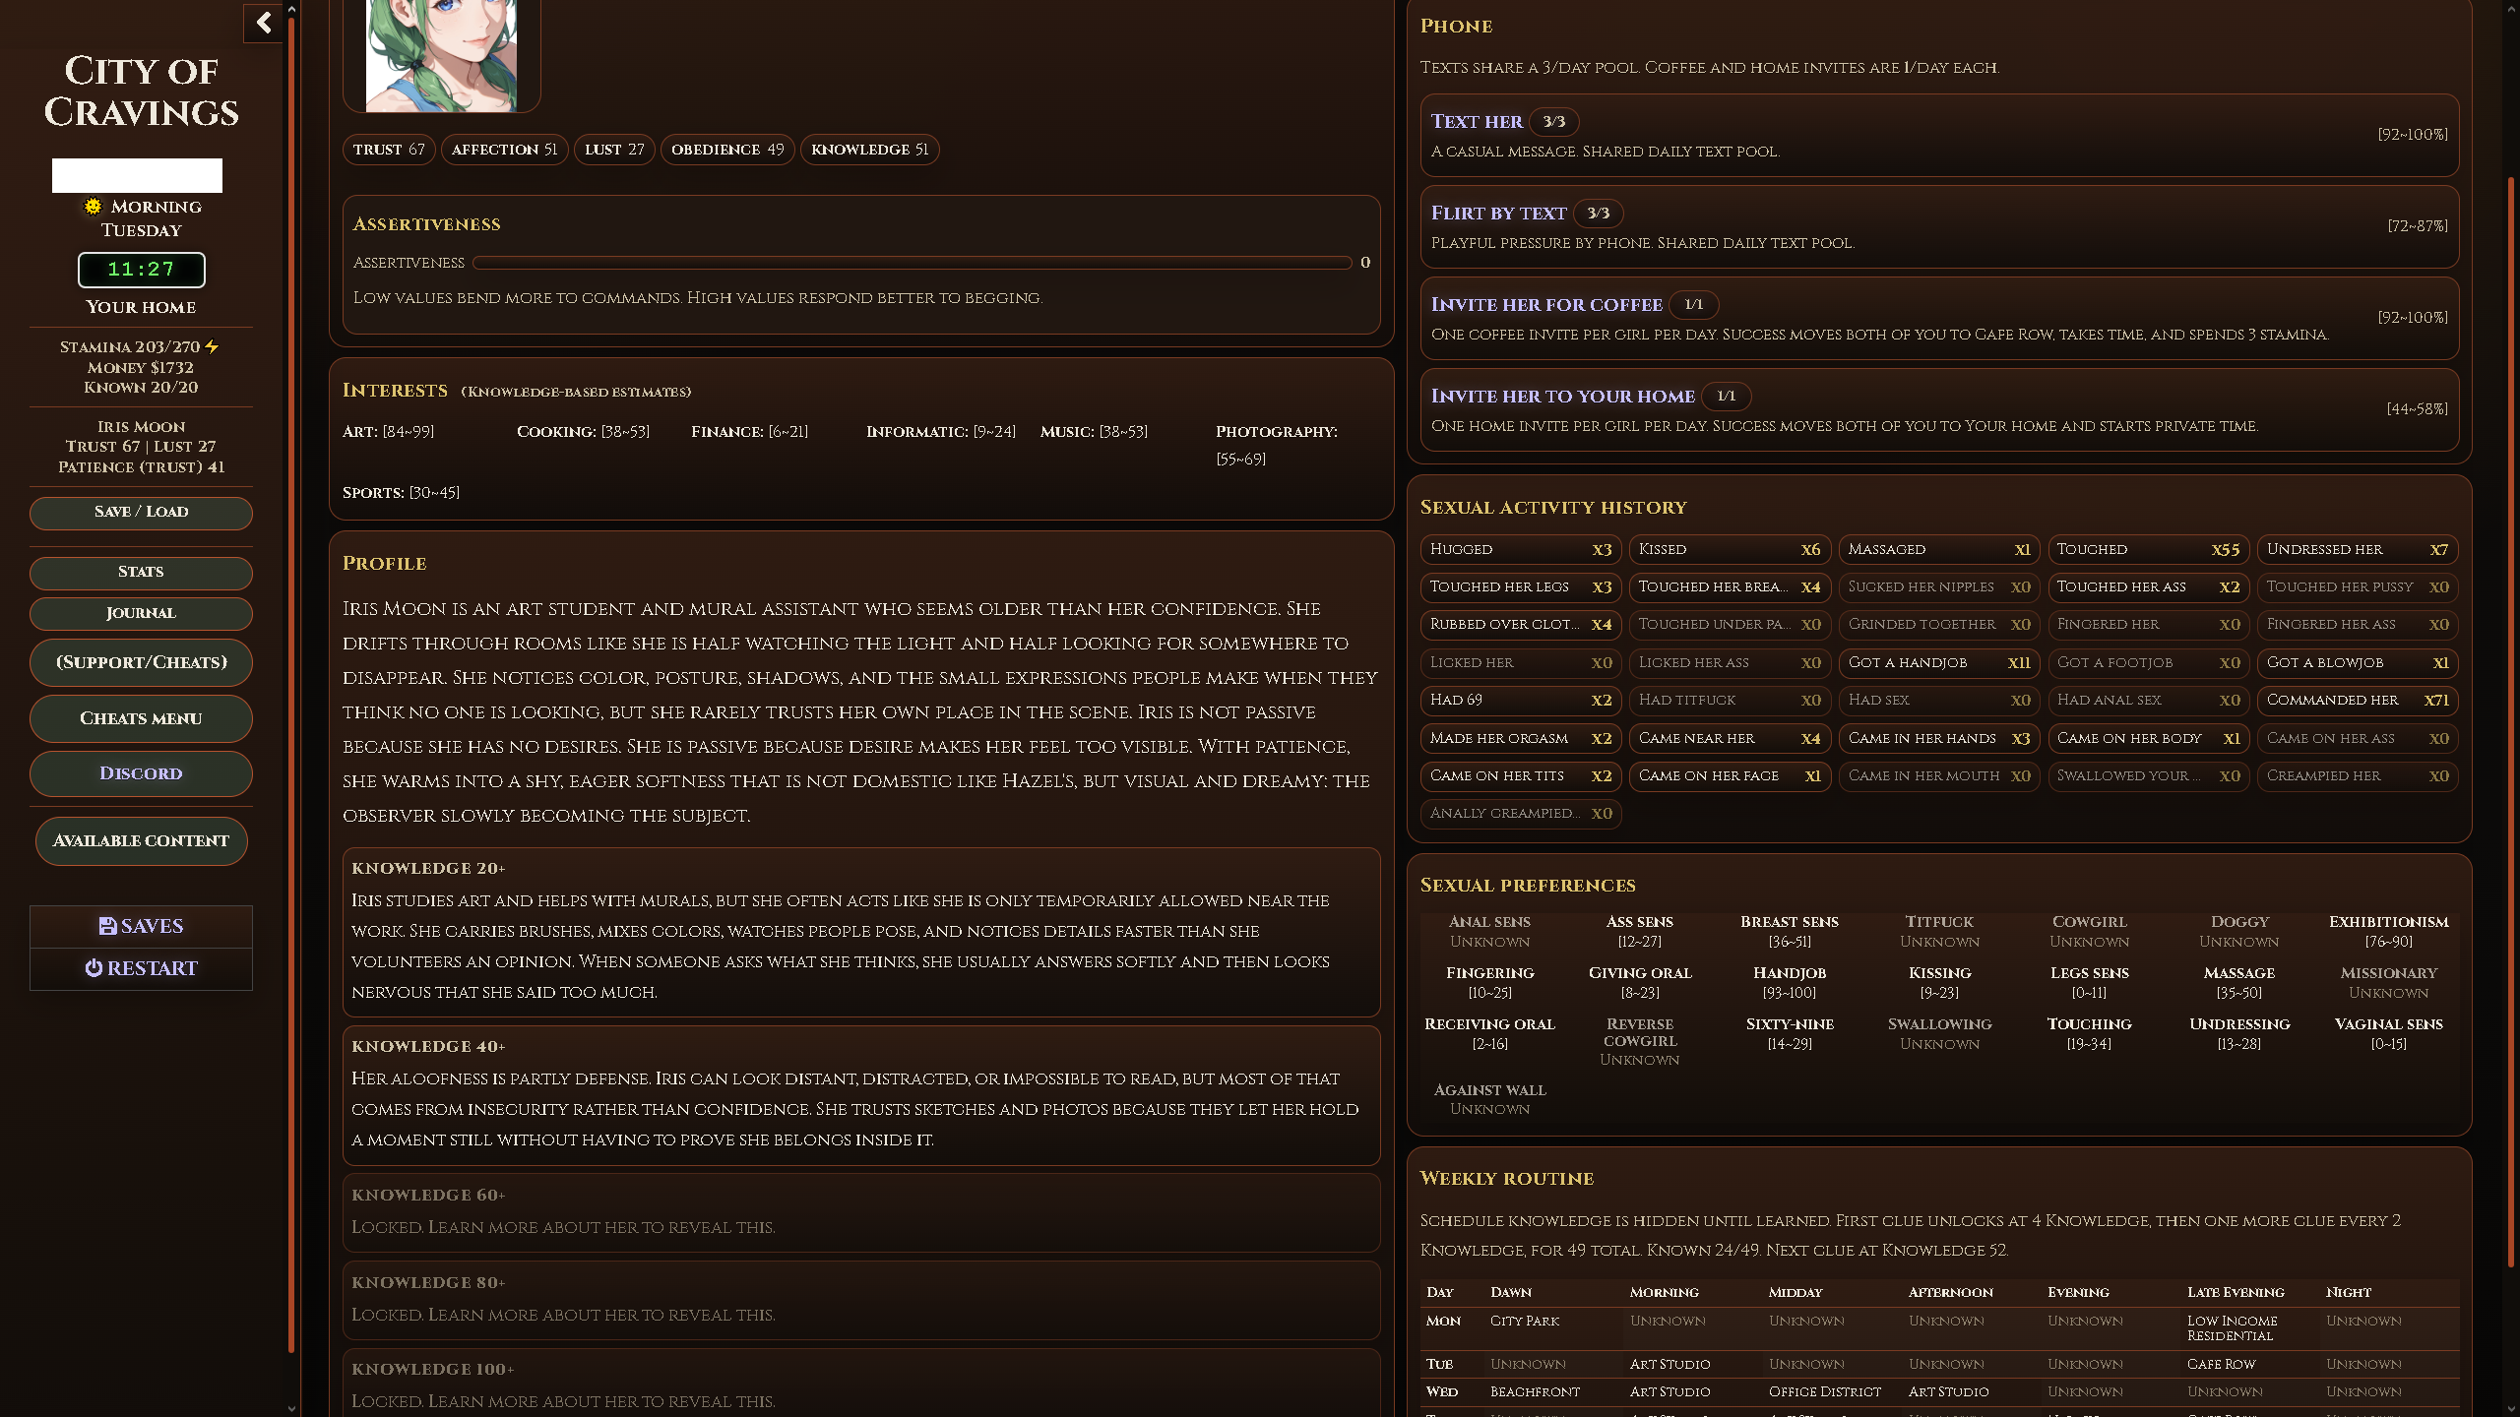Click Iris Moon's portrait thumbnail
The height and width of the screenshot is (1417, 2520).
[x=441, y=56]
